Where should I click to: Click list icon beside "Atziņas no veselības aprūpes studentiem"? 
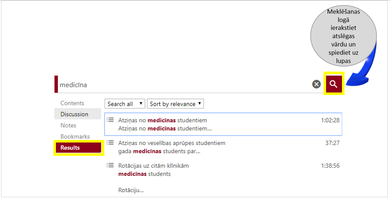(110, 143)
